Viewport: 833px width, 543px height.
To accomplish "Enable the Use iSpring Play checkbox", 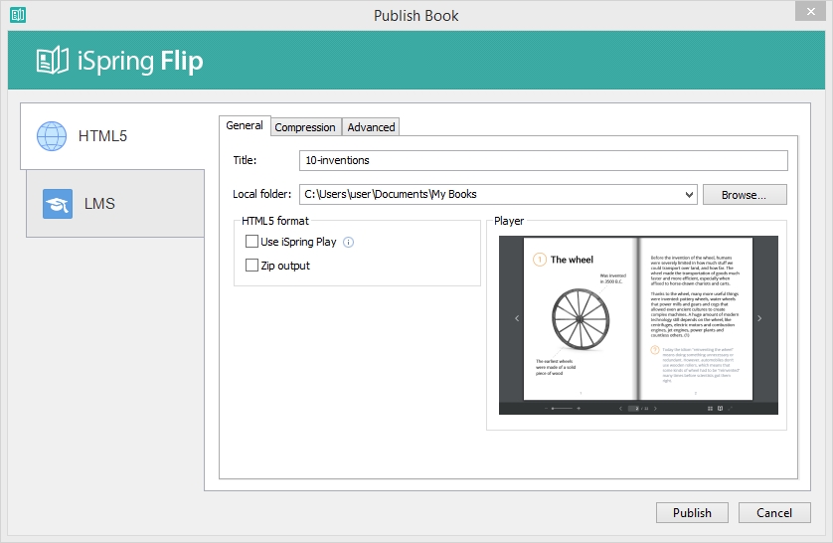I will [x=251, y=242].
